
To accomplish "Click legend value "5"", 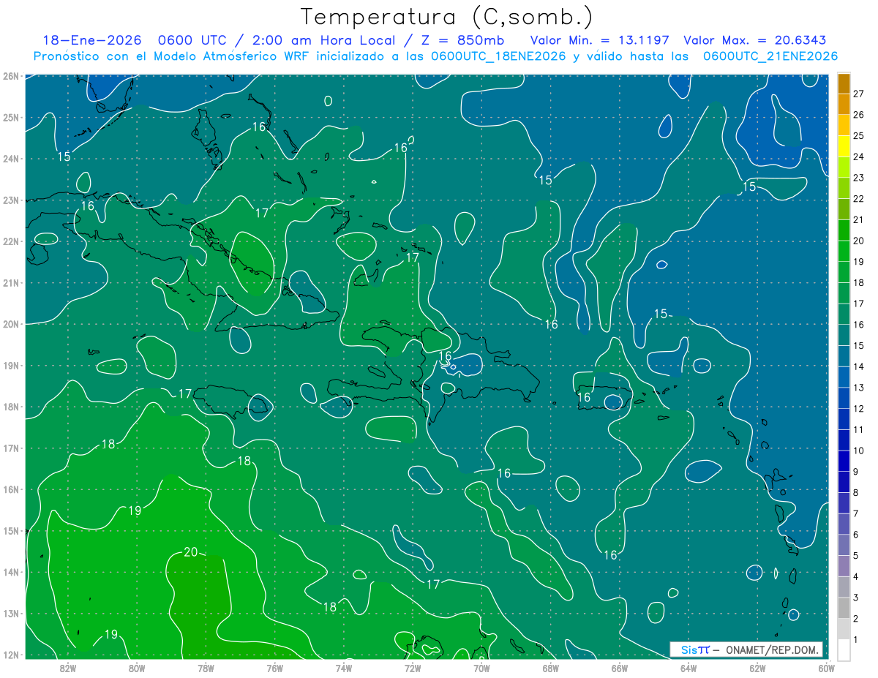I will [x=857, y=556].
